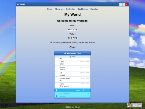Visit the Cool things page
The height and width of the screenshot is (109, 145).
[x=83, y=9]
